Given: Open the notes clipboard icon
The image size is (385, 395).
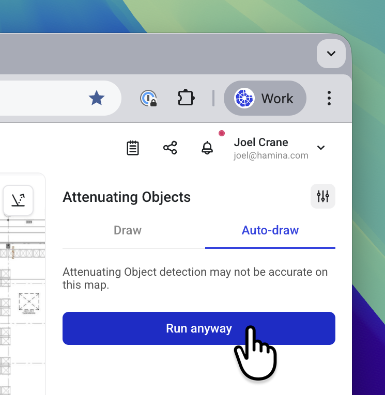Looking at the screenshot, I should (x=133, y=148).
